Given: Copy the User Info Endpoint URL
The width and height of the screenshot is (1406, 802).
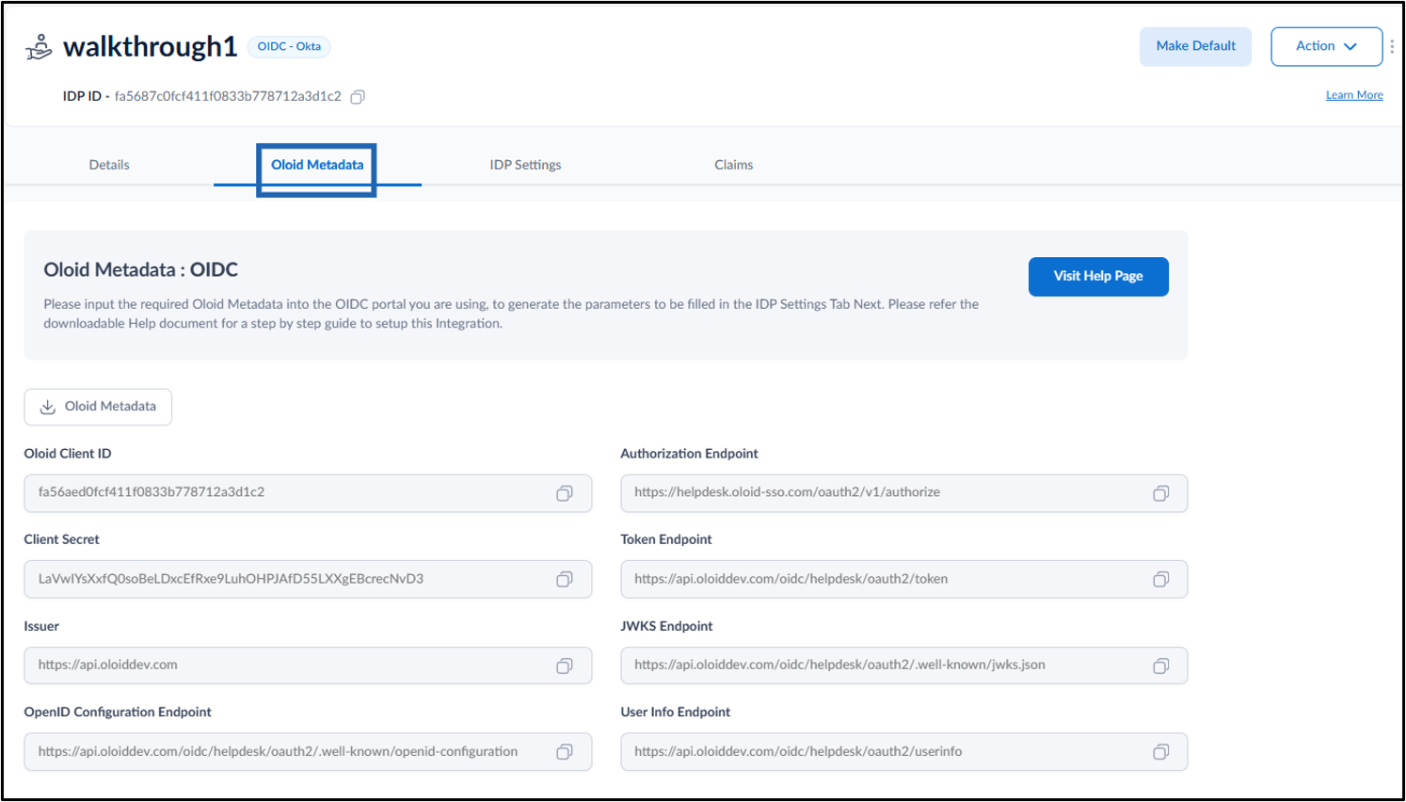Looking at the screenshot, I should tap(1161, 751).
